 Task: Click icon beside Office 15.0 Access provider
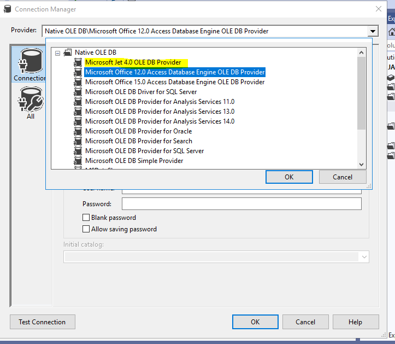78,82
